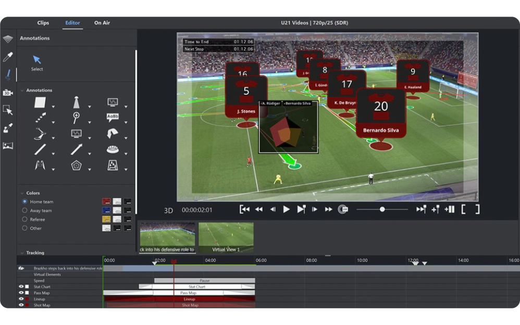Image resolution: width=520 pixels, height=325 pixels.
Task: Select the Other radio button
Action: point(24,228)
